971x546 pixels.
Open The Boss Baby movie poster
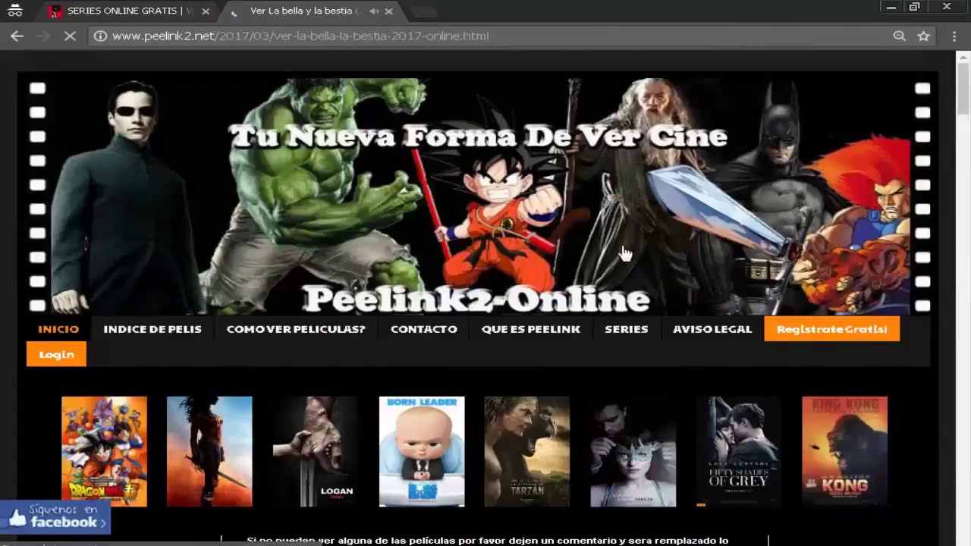pyautogui.click(x=422, y=451)
